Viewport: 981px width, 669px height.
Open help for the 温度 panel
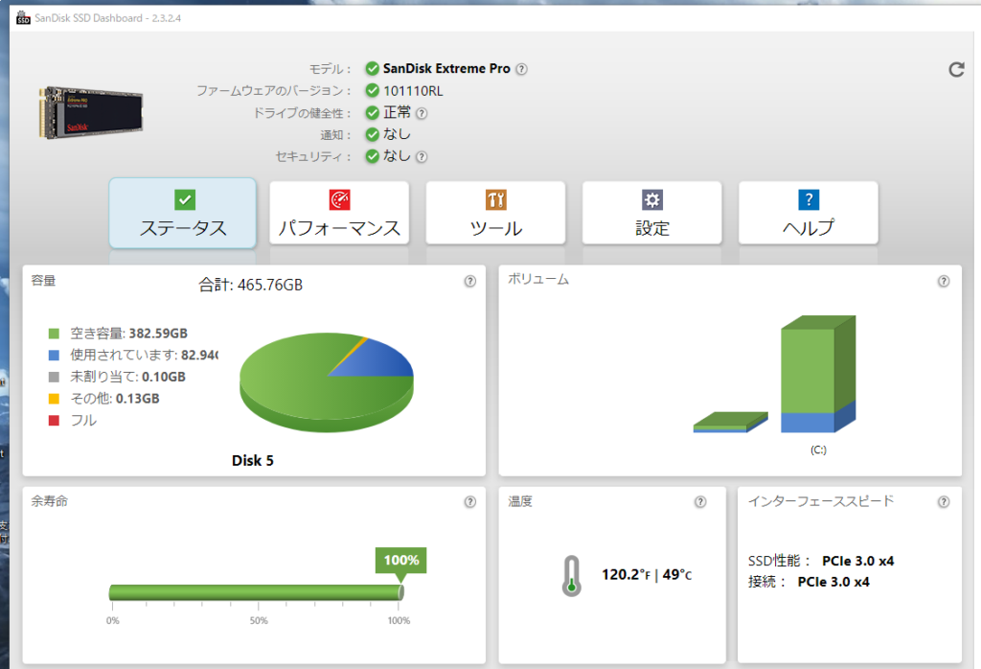[x=700, y=502]
